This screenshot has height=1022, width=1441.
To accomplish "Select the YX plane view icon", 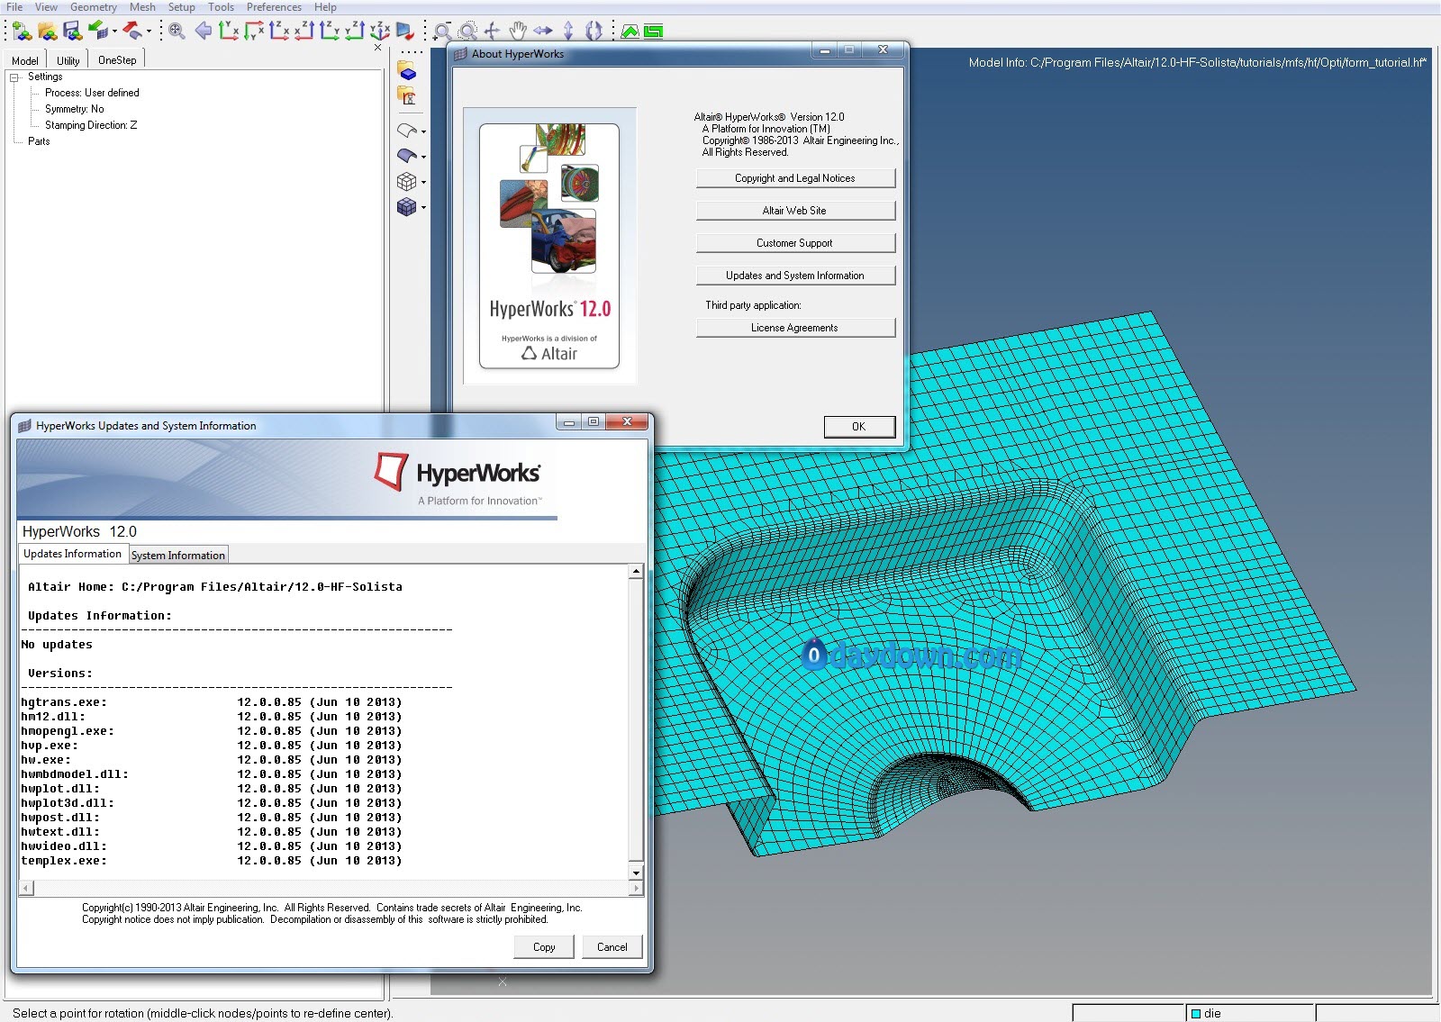I will point(254,32).
